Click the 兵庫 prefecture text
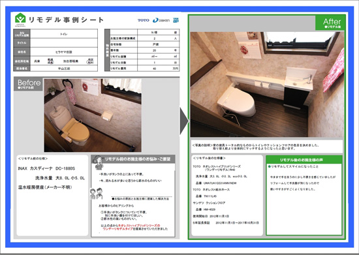 [x=37, y=61]
